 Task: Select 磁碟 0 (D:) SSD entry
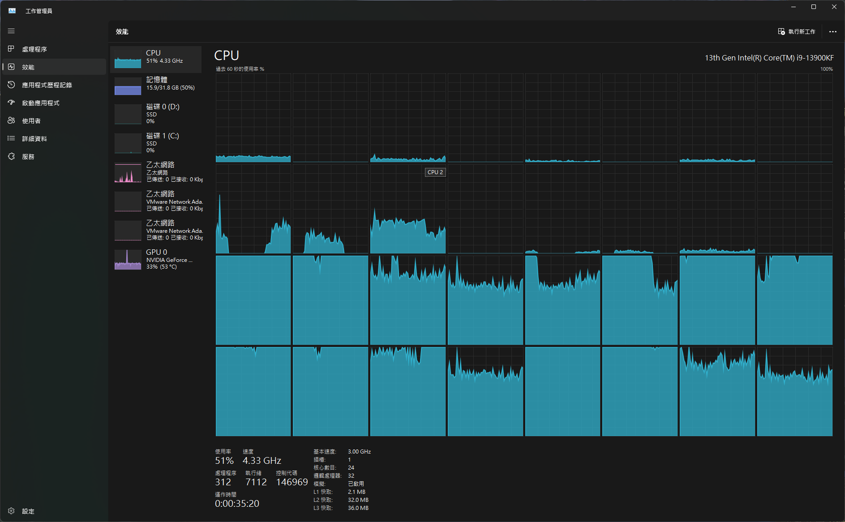pyautogui.click(x=156, y=114)
